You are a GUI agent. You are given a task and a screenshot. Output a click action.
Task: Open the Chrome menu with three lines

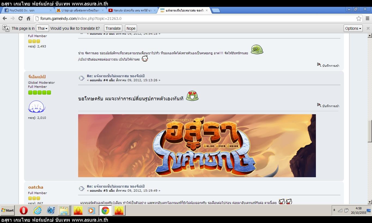click(x=367, y=19)
